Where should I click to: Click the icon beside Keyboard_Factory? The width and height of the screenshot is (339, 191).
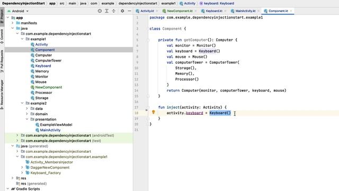(x=28, y=173)
